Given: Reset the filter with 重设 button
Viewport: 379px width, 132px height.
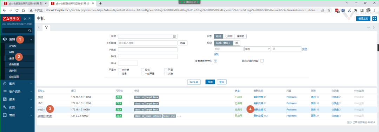Looking at the screenshot, I should tap(222, 82).
